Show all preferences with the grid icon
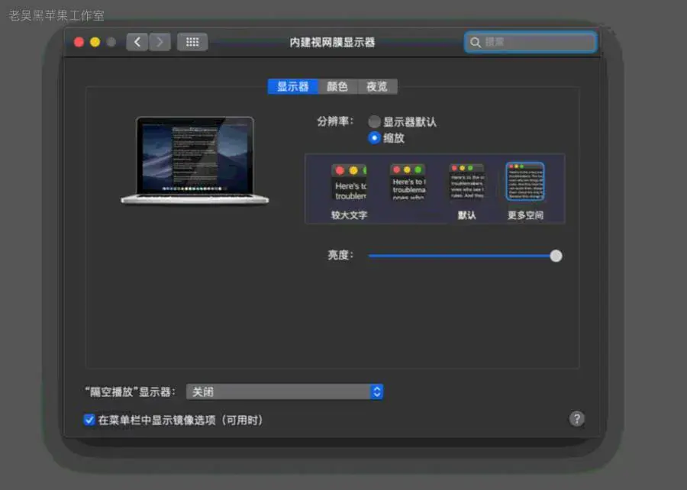 coord(192,42)
